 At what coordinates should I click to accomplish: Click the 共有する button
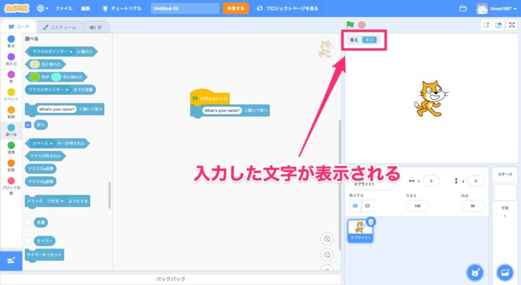coord(235,8)
